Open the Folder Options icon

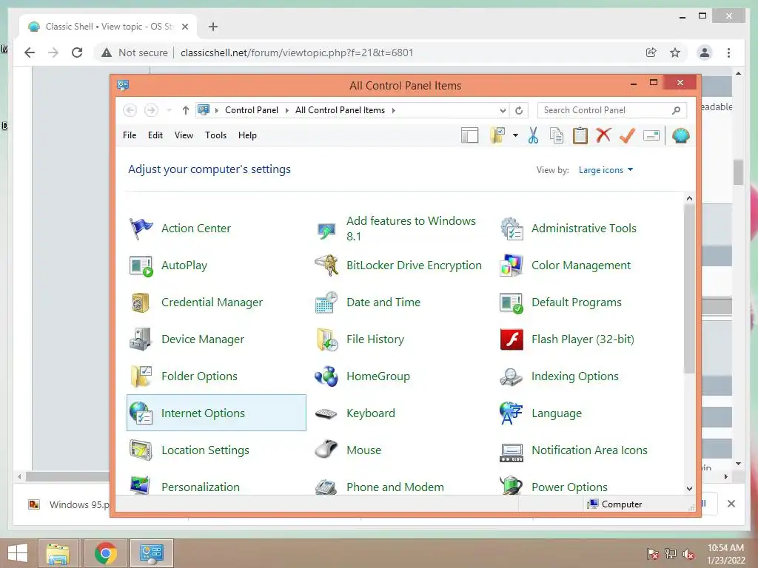(x=141, y=376)
